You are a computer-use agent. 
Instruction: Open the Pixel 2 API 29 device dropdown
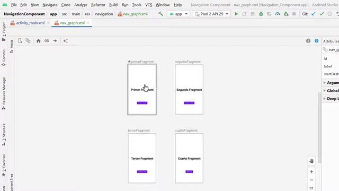[x=211, y=14]
